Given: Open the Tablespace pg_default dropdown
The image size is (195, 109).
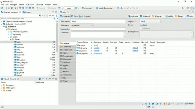Looking at the screenshot, I should 82,25.
